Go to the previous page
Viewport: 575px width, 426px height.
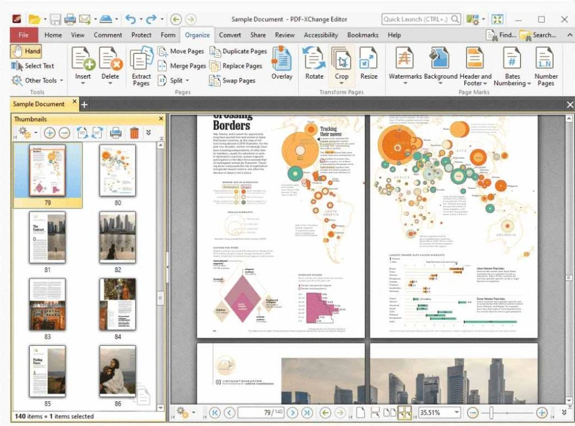coord(230,413)
